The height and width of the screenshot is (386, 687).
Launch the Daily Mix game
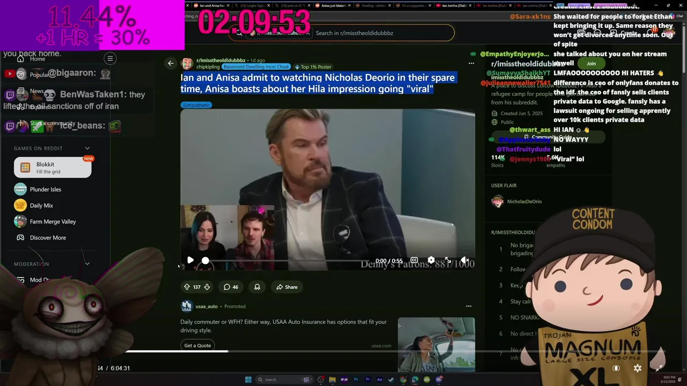point(41,205)
